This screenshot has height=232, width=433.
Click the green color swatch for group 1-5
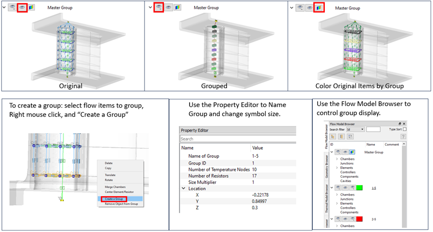tap(359, 187)
